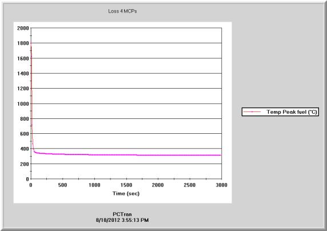Click the 600 y-axis tick label
This screenshot has height=231, width=327.
point(25,134)
